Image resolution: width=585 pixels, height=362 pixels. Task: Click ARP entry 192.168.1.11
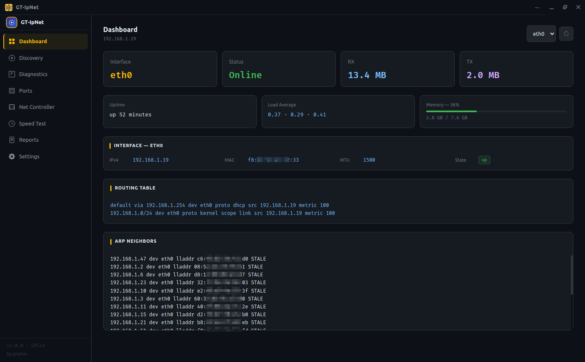point(188,307)
